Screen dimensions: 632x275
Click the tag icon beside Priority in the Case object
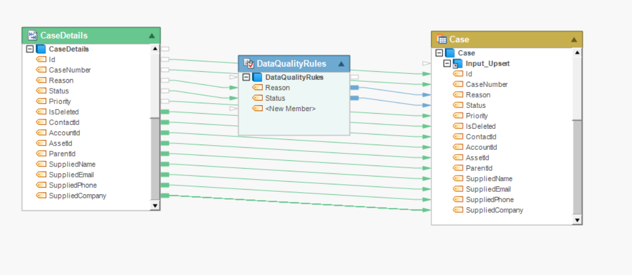tap(458, 116)
